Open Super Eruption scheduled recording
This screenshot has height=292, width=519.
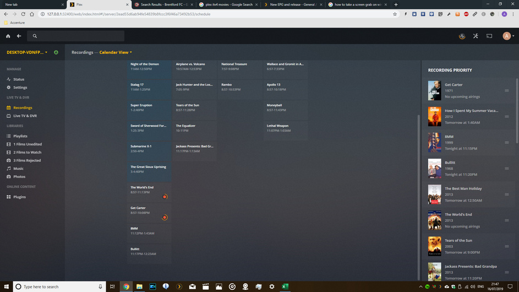pyautogui.click(x=149, y=110)
